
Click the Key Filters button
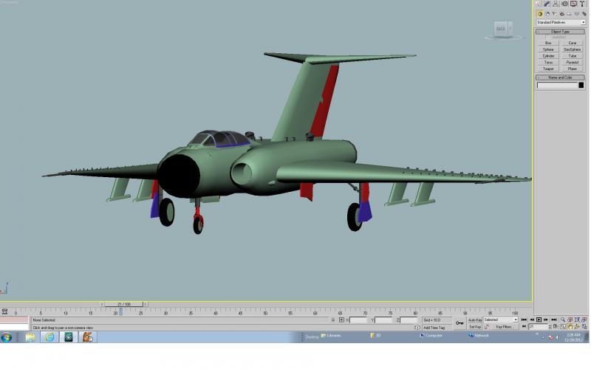pyautogui.click(x=505, y=327)
